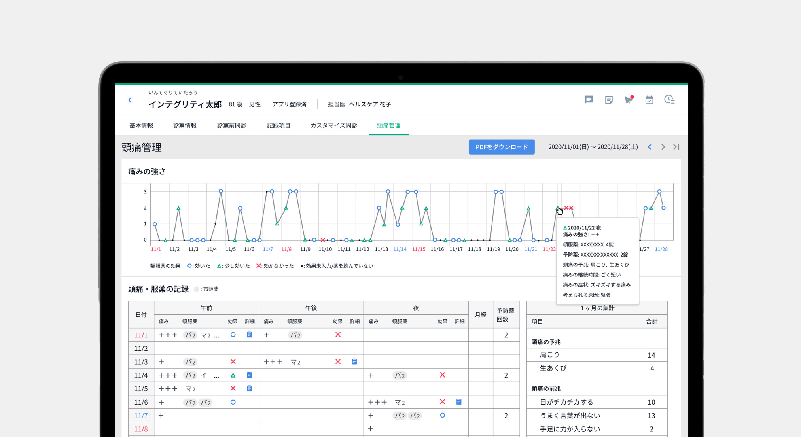The width and height of the screenshot is (801, 437).
Task: Open the カスタマイズ問診 tab
Action: [x=333, y=125]
